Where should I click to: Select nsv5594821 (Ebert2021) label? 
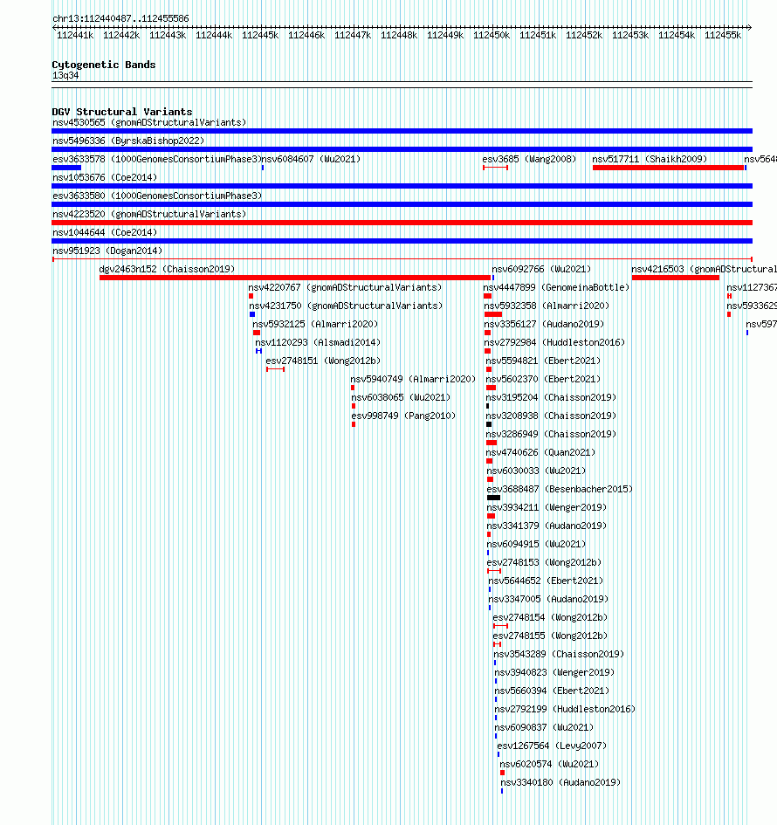[x=543, y=361]
